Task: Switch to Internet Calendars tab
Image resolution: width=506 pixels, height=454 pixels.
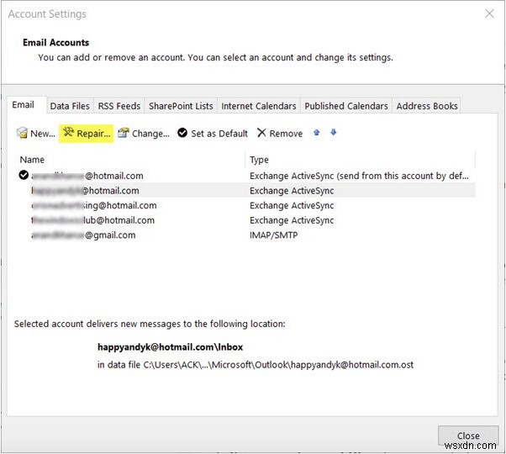Action: 259,106
